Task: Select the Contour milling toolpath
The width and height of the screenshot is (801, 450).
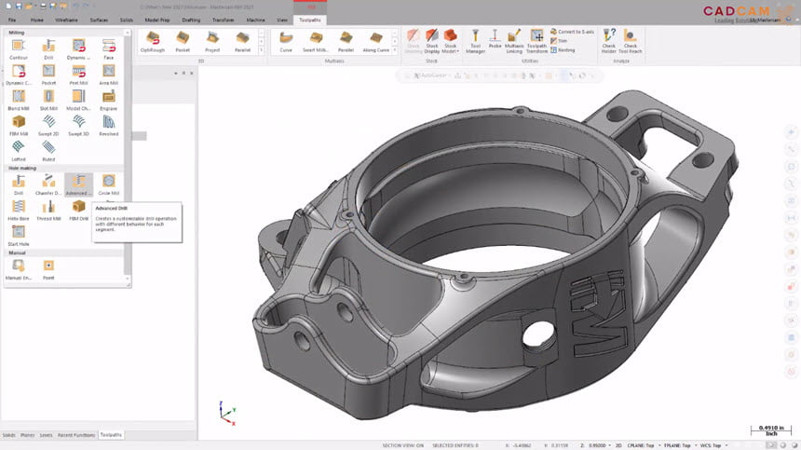Action: (19, 49)
